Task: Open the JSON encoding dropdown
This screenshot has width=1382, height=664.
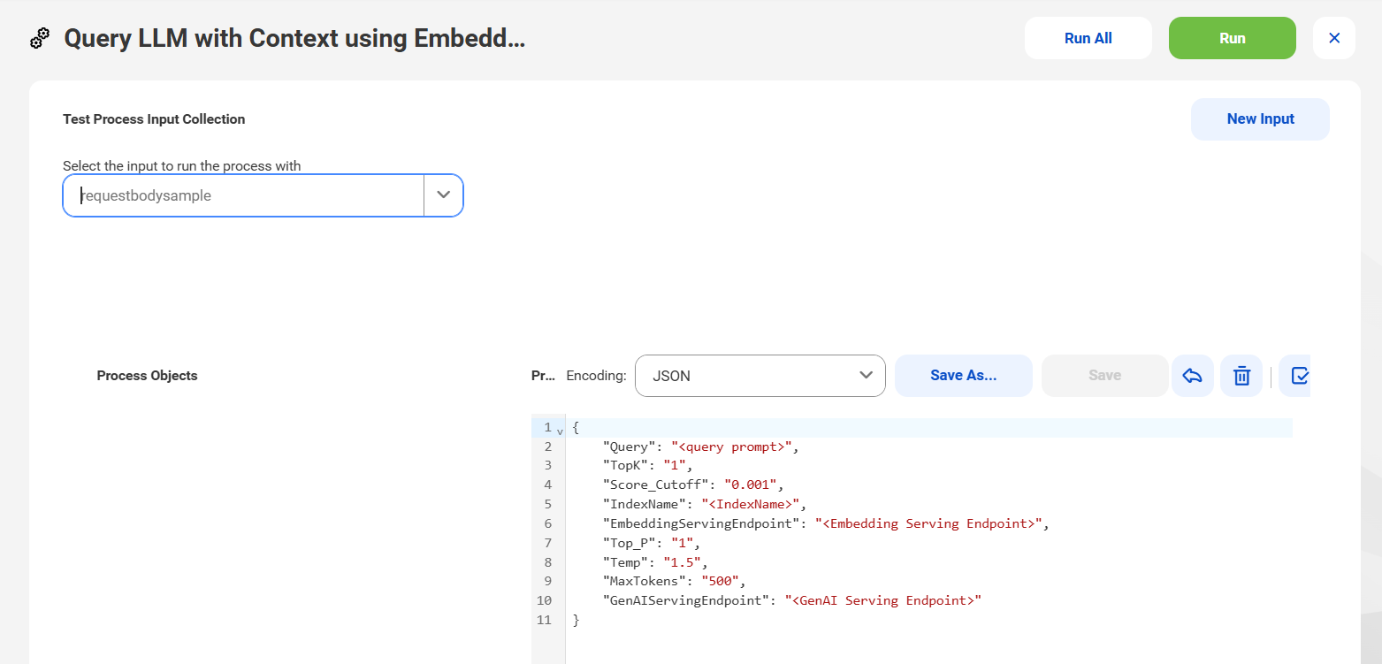Action: (x=760, y=376)
